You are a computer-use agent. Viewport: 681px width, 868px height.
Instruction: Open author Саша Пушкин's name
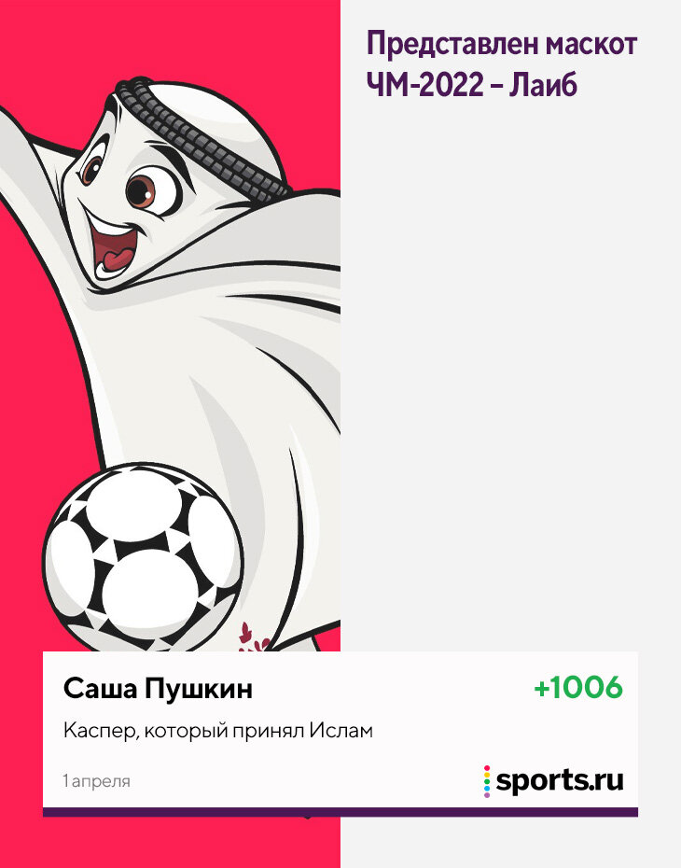point(158,689)
